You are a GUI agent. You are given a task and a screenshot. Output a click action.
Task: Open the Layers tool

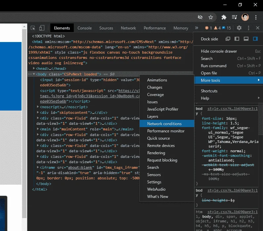click(167, 116)
